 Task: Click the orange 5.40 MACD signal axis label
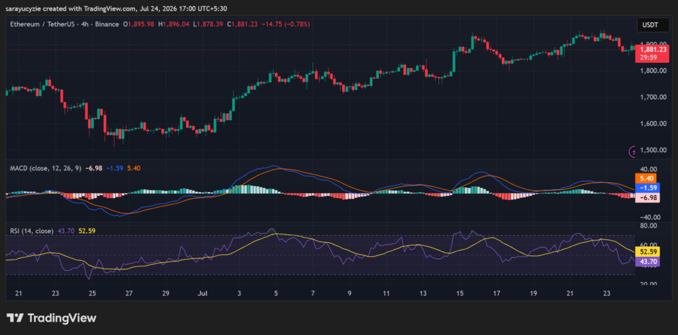(x=646, y=178)
